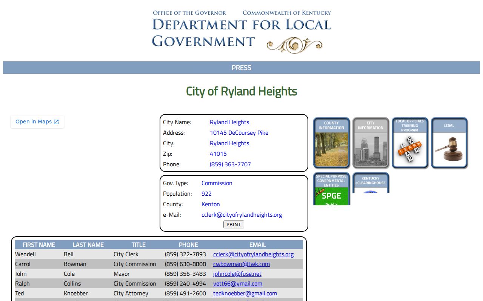Open the Legal gavel tile
483x301 pixels.
[449, 143]
